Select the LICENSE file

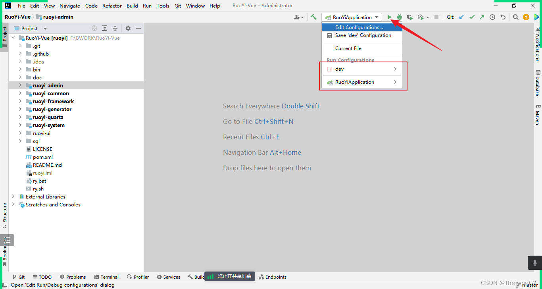click(42, 149)
